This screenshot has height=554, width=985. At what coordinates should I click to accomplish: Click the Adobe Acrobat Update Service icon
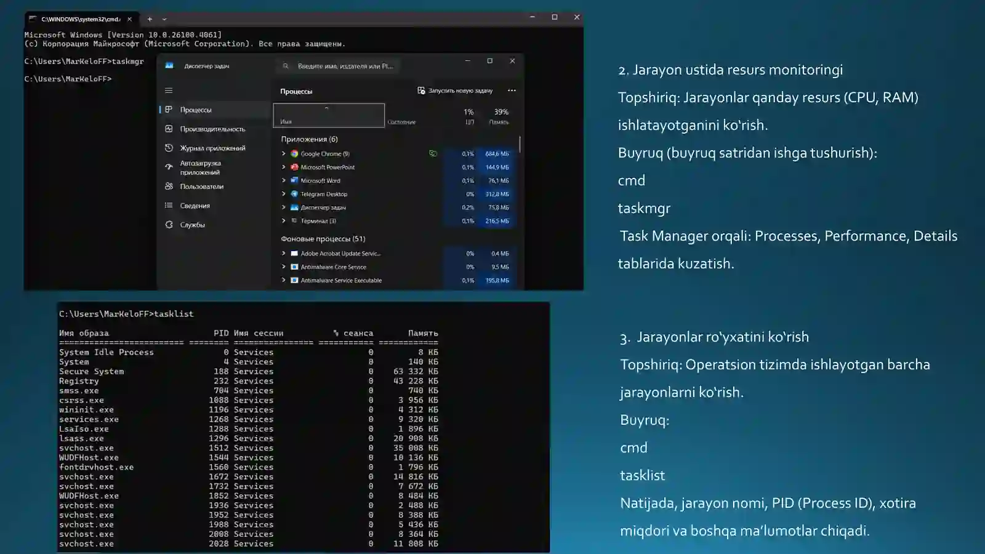pyautogui.click(x=294, y=253)
